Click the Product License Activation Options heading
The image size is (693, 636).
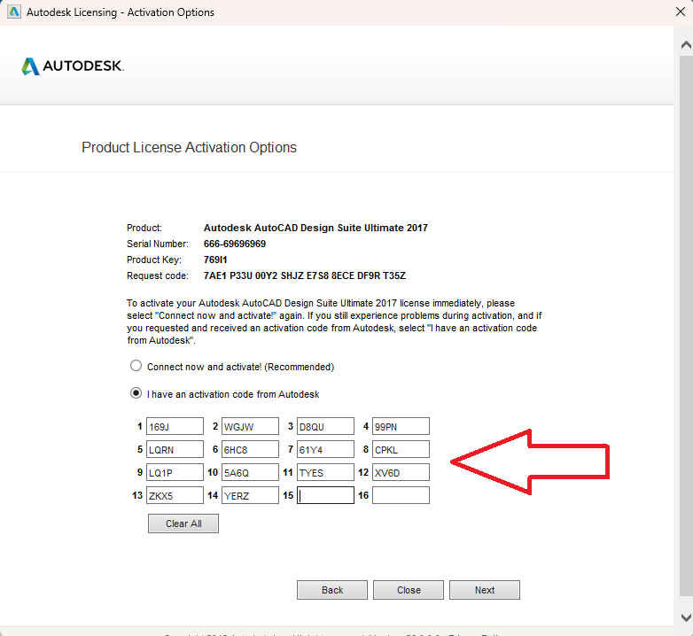tap(189, 148)
